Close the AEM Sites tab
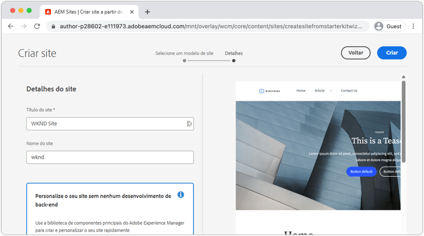This screenshot has width=424, height=236. [x=132, y=12]
